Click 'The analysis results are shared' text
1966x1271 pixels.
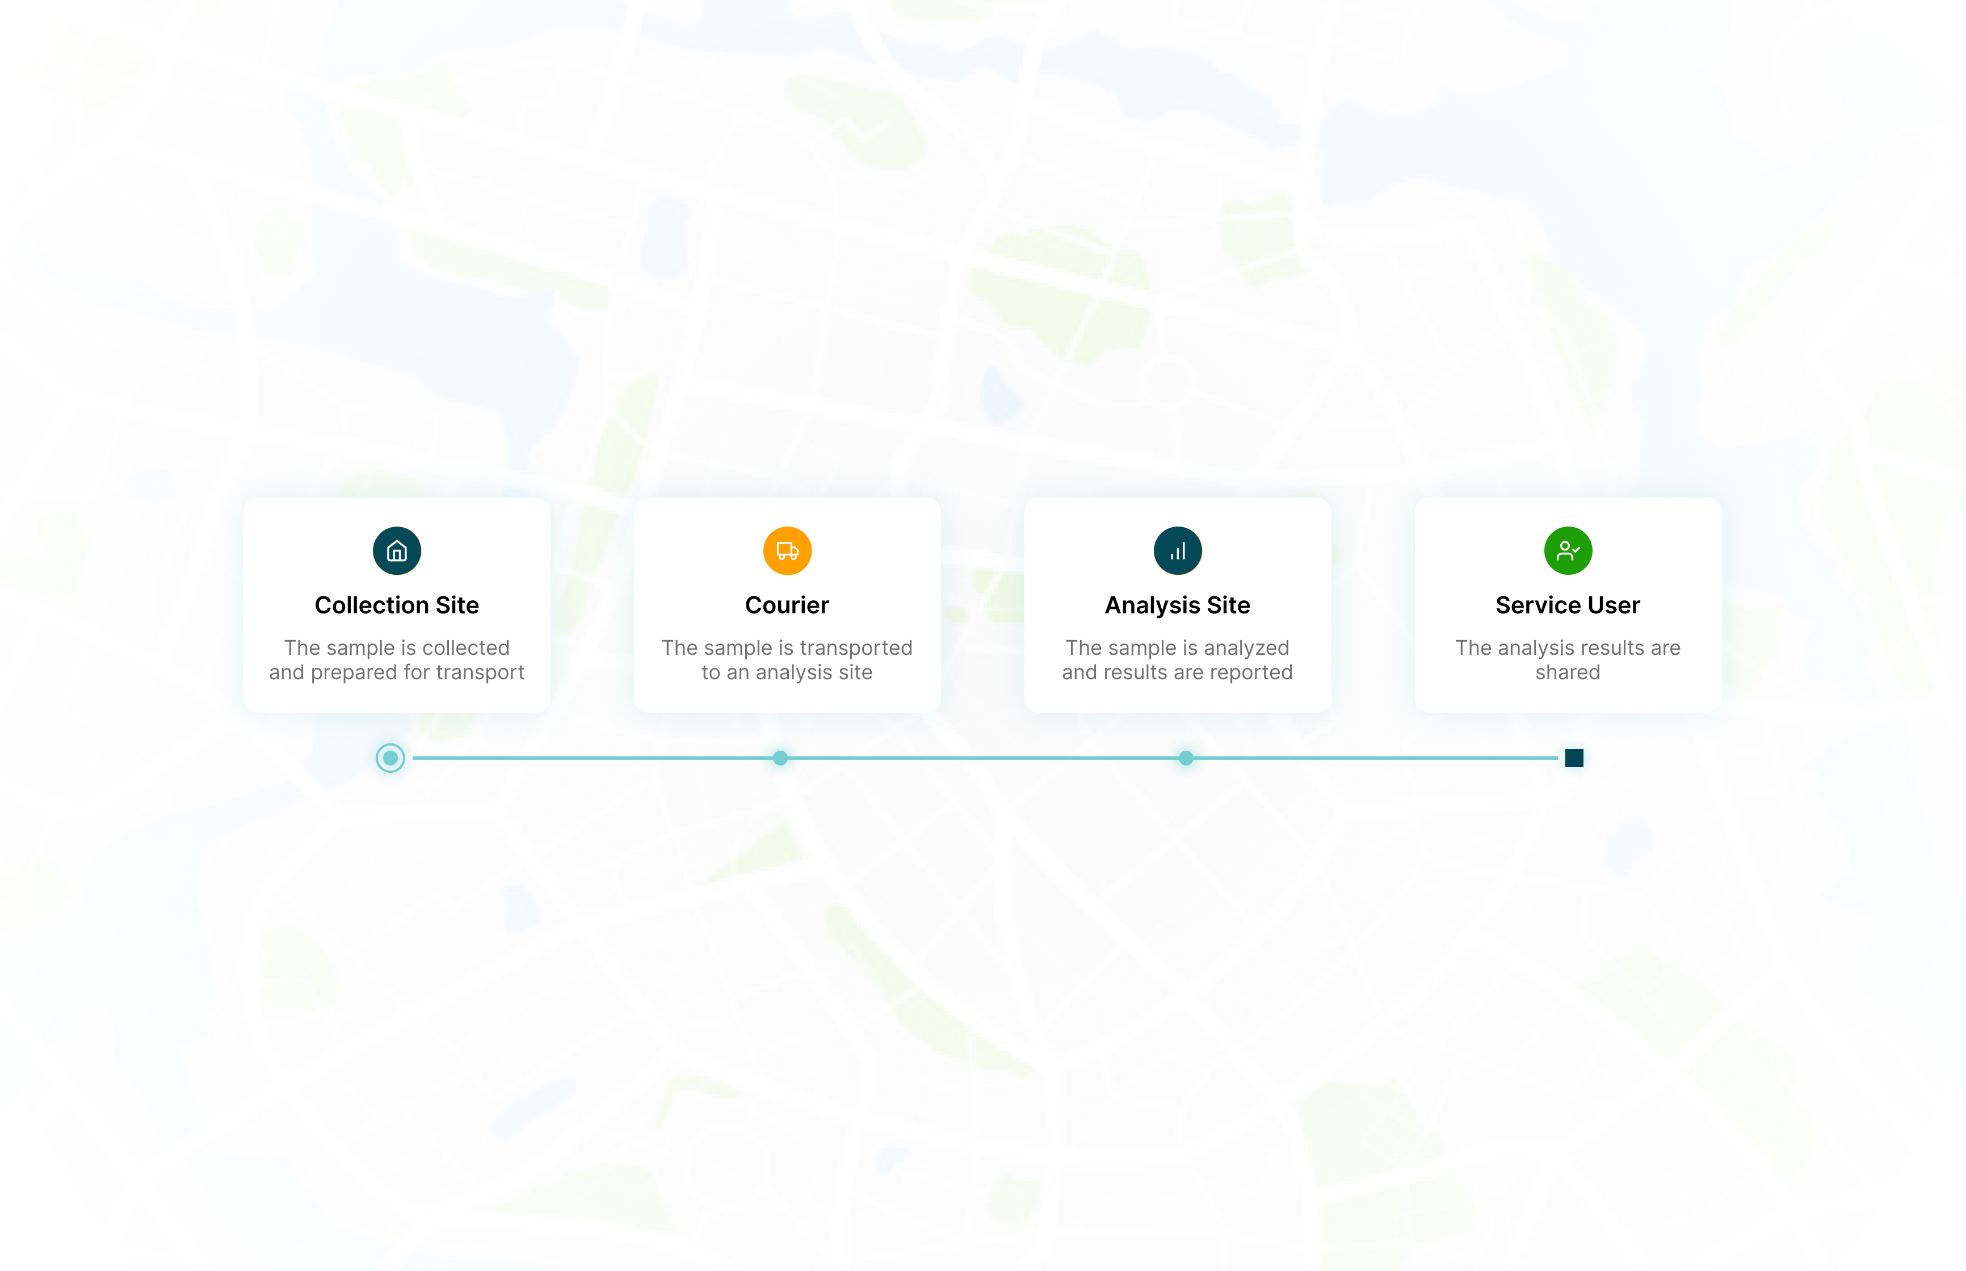tap(1568, 659)
